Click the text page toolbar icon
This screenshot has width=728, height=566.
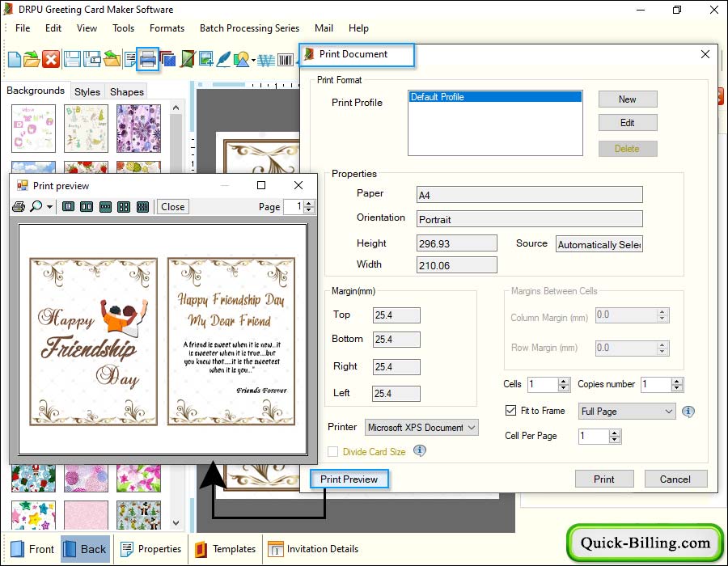130,59
